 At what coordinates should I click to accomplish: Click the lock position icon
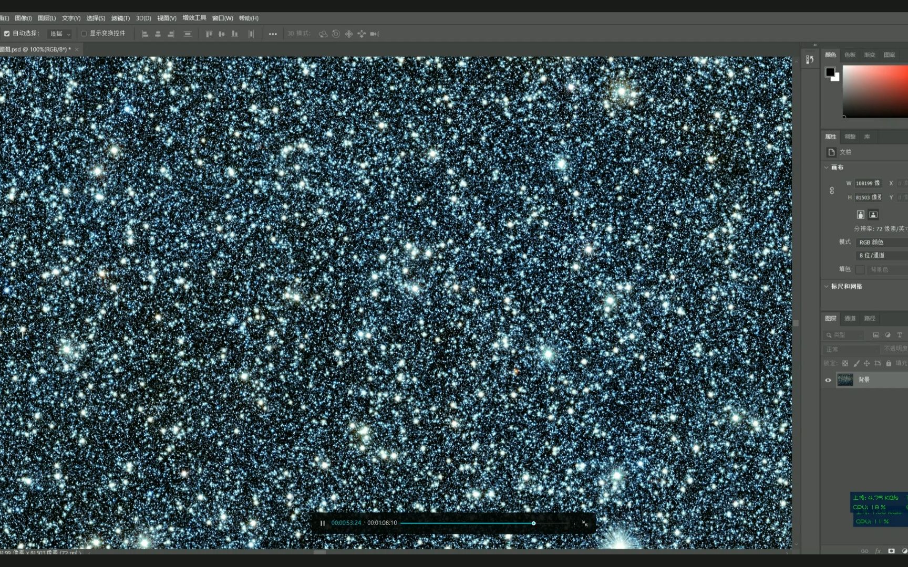tap(867, 363)
